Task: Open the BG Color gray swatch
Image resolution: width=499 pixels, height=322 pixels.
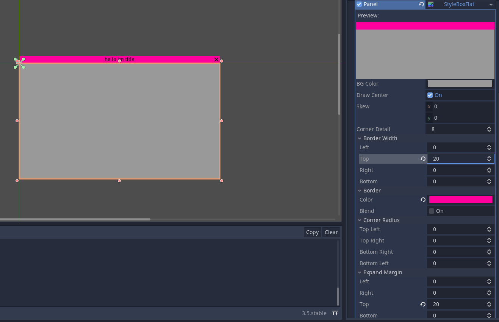Action: point(460,84)
